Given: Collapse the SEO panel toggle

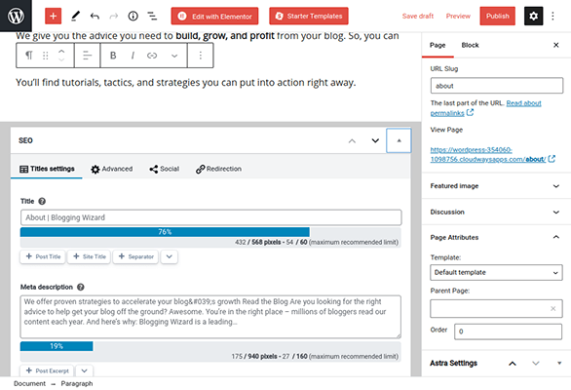Looking at the screenshot, I should [x=399, y=140].
